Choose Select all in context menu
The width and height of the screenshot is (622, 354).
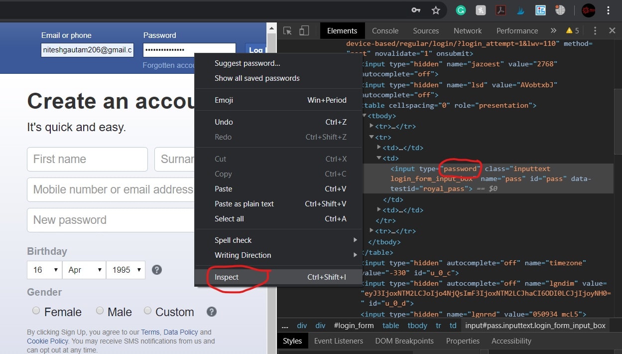(278, 219)
